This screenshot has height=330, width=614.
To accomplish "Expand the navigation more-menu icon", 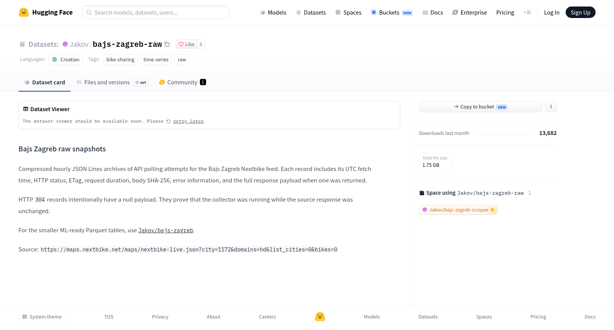I will [x=527, y=12].
